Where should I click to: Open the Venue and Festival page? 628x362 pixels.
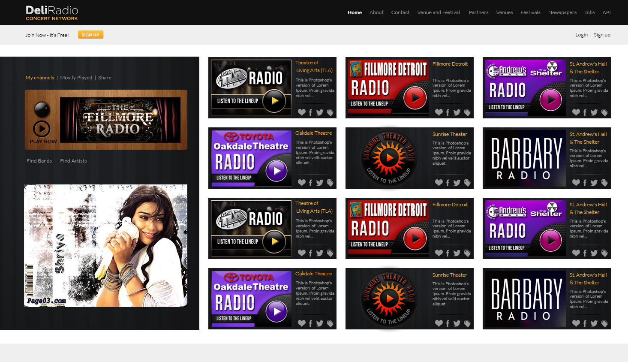438,12
